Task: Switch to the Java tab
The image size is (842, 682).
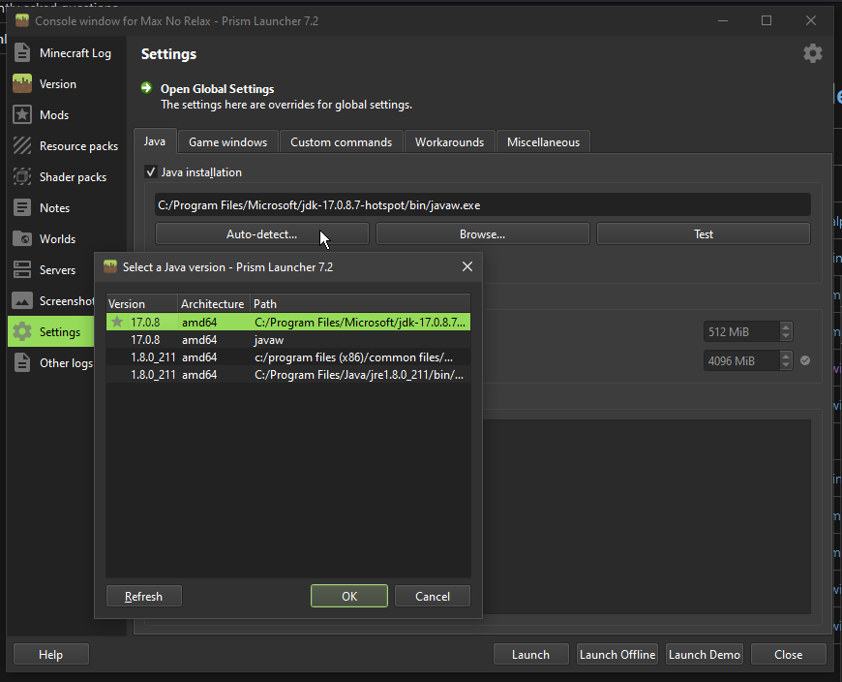Action: point(155,141)
